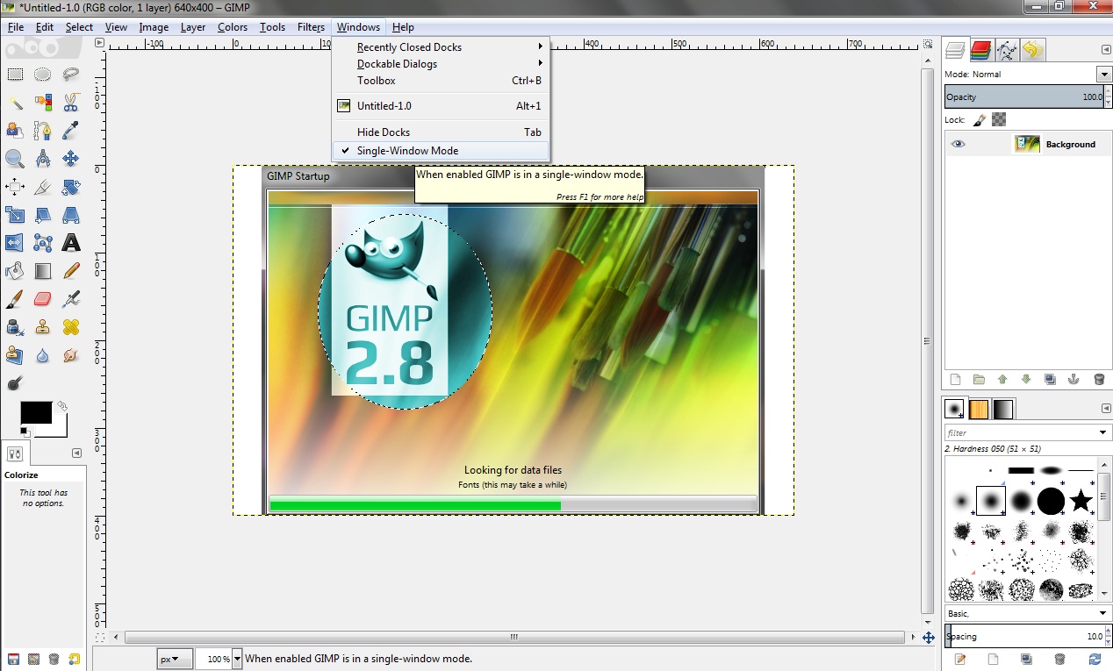The image size is (1113, 671).
Task: Pick the Color Picker eyedropper tool
Action: 70,130
